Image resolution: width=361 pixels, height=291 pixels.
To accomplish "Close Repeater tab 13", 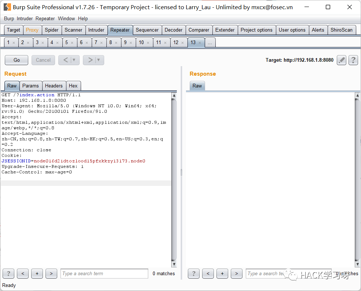I will 200,43.
